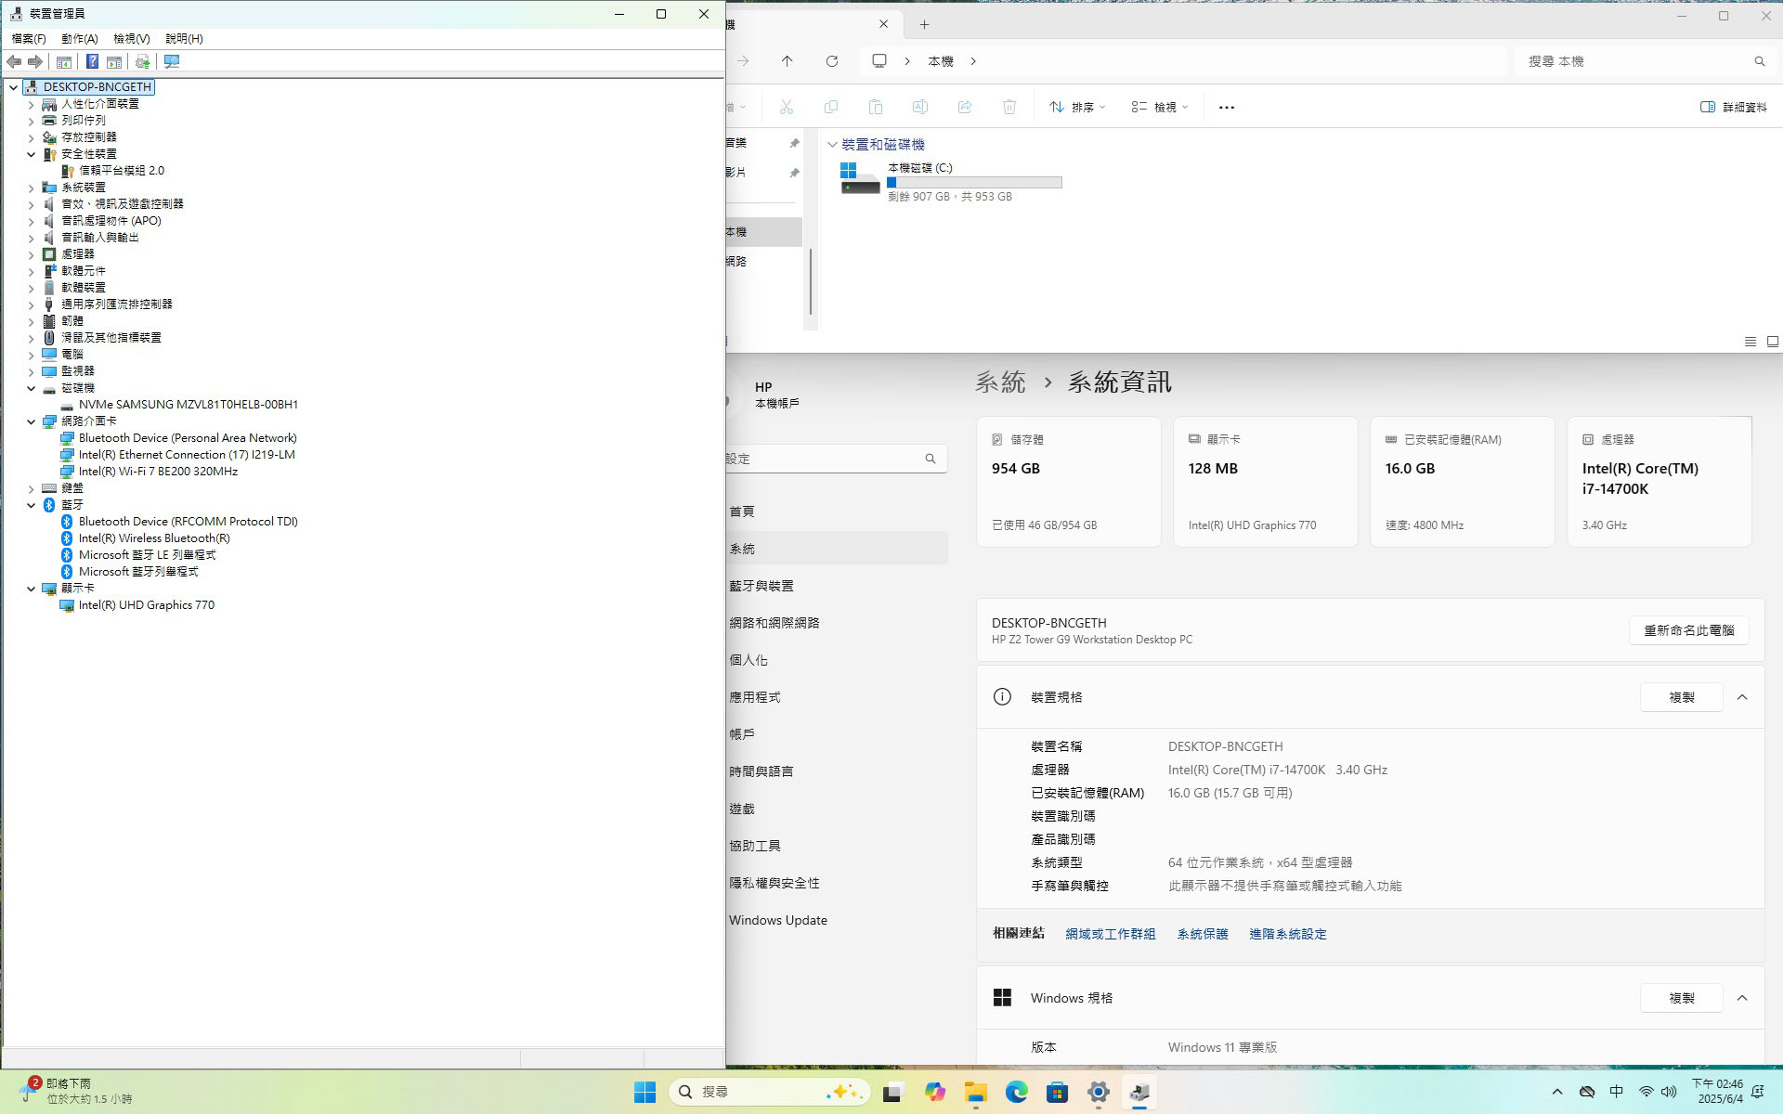The height and width of the screenshot is (1114, 1783).
Task: Click the Help icon in Device Manager toolbar
Action: point(92,61)
